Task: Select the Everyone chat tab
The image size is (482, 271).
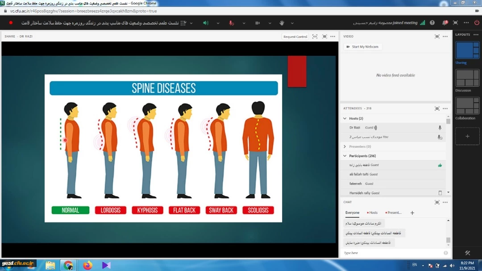Action: [x=352, y=213]
